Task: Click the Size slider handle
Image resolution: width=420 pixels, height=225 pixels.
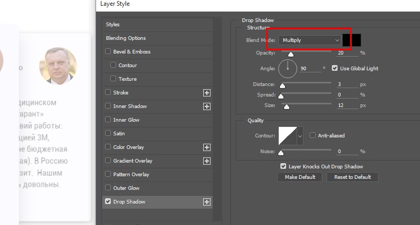Action: [x=287, y=107]
